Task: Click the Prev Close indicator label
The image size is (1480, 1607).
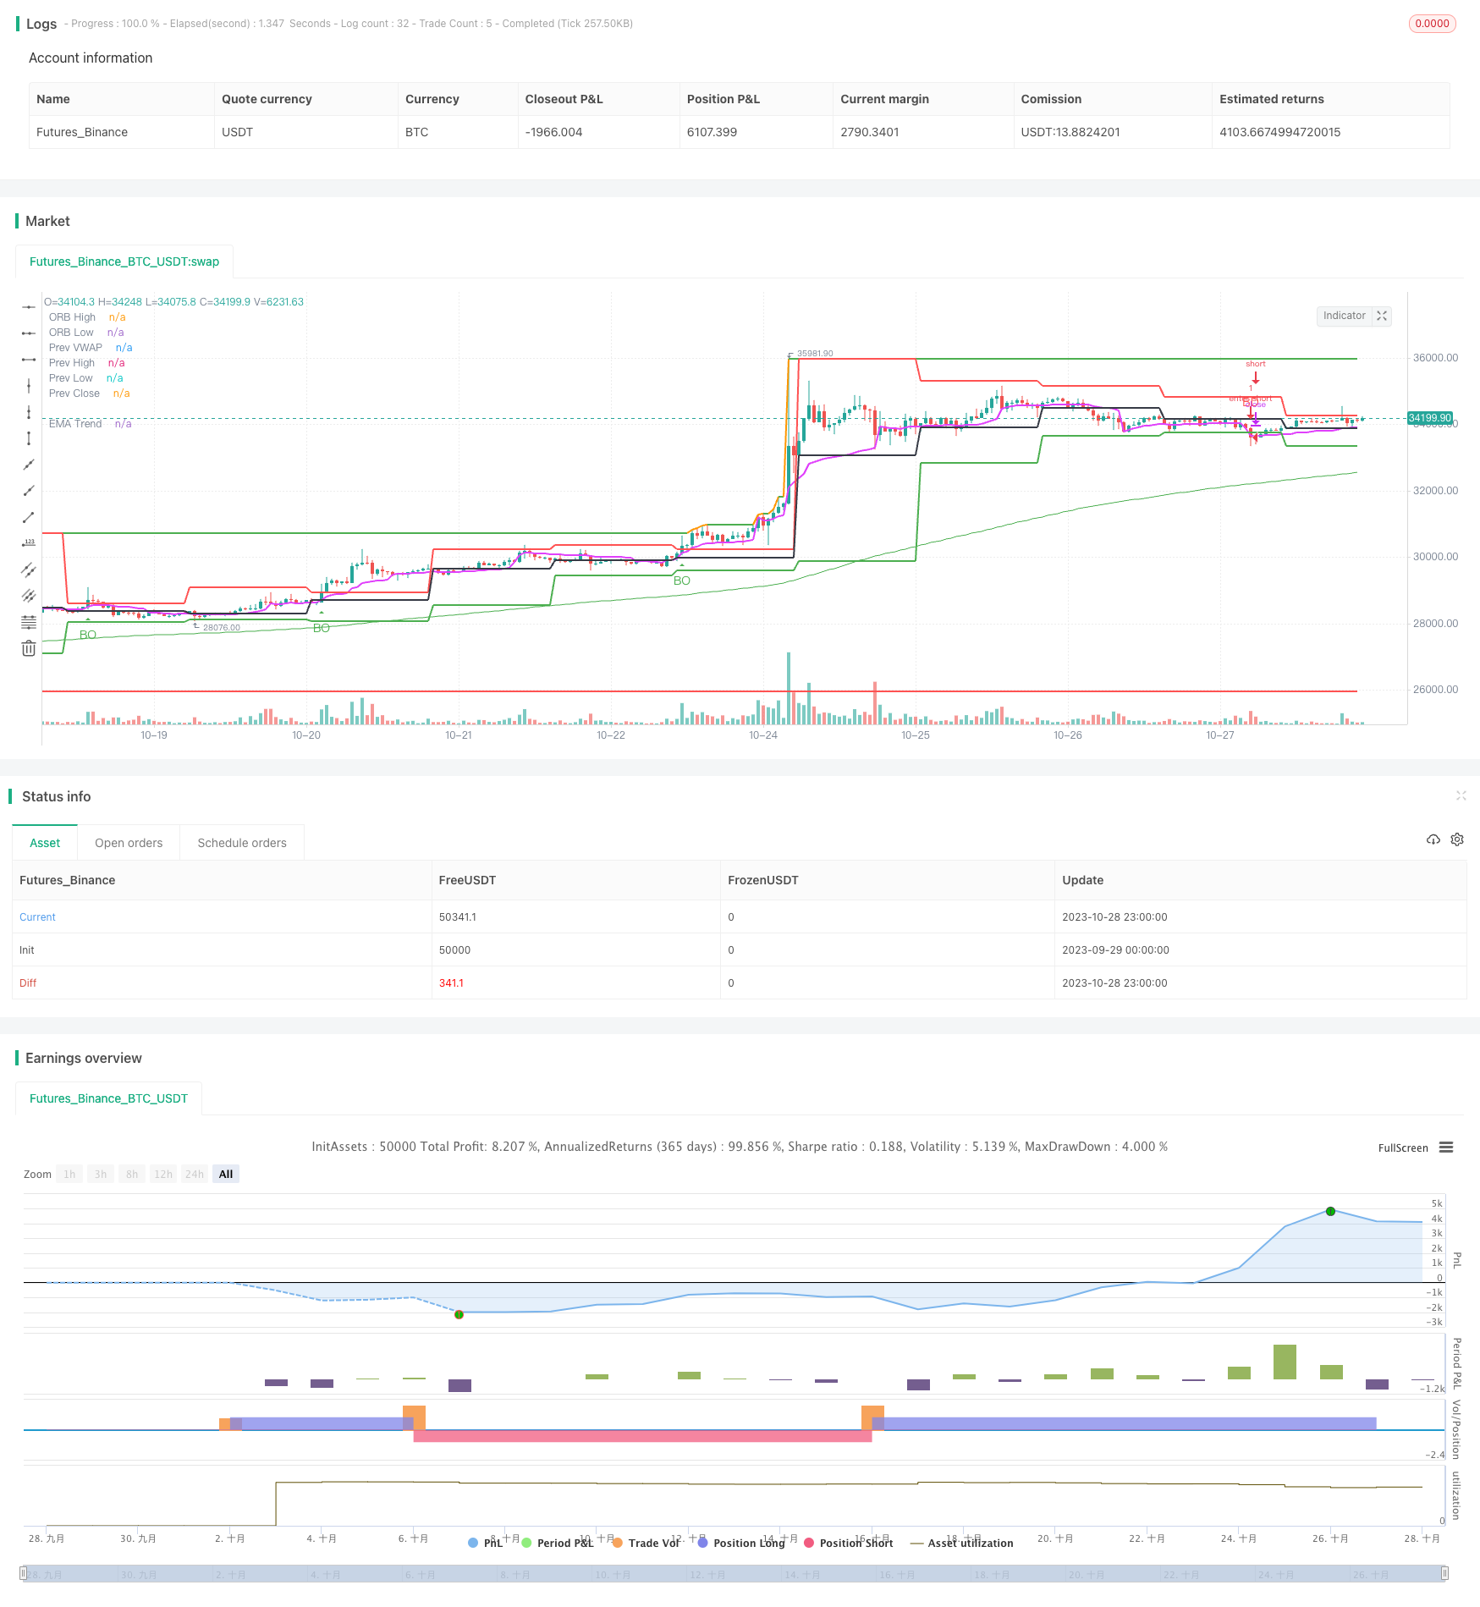Action: (74, 393)
